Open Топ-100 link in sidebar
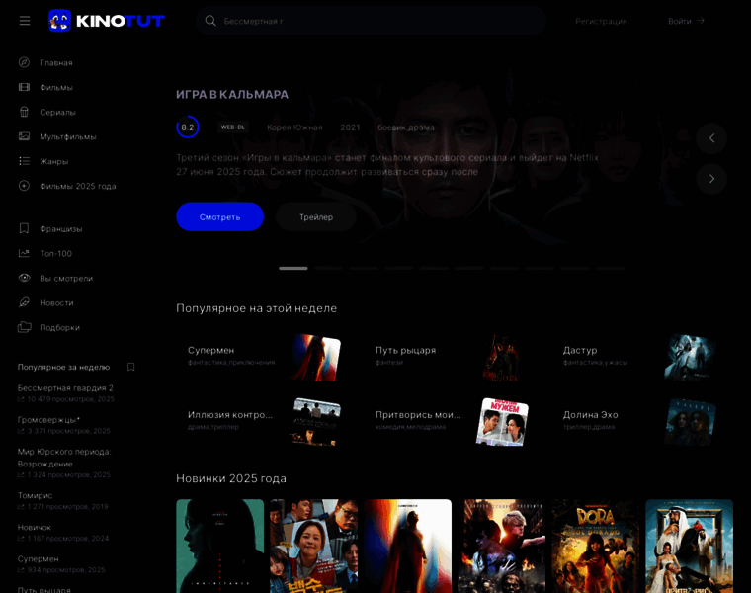The width and height of the screenshot is (751, 593). pyautogui.click(x=55, y=254)
